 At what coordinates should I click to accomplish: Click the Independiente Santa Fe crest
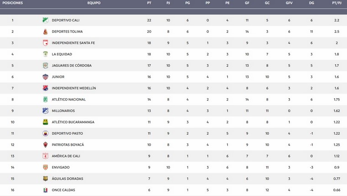[45, 43]
